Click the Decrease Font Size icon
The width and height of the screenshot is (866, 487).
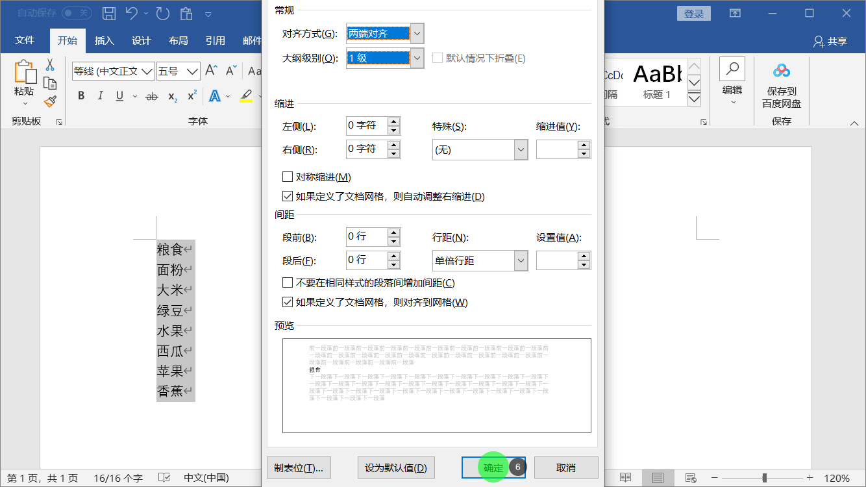click(232, 70)
